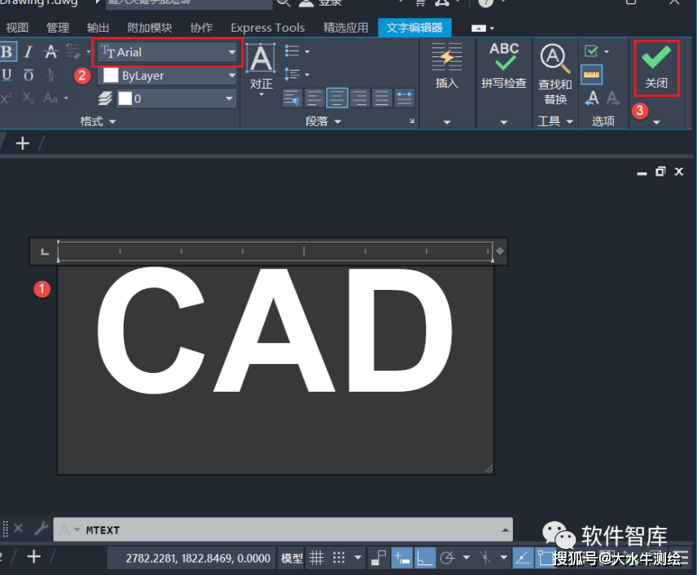Click the default paragraph alignment icon
This screenshot has width=697, height=575.
(x=292, y=98)
